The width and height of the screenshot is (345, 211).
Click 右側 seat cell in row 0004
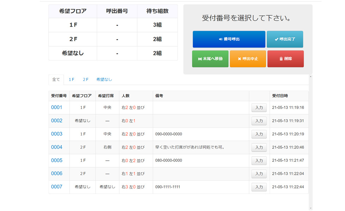click(107, 147)
